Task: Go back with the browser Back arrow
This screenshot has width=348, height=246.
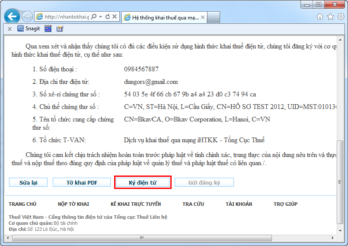Action: 12,16
